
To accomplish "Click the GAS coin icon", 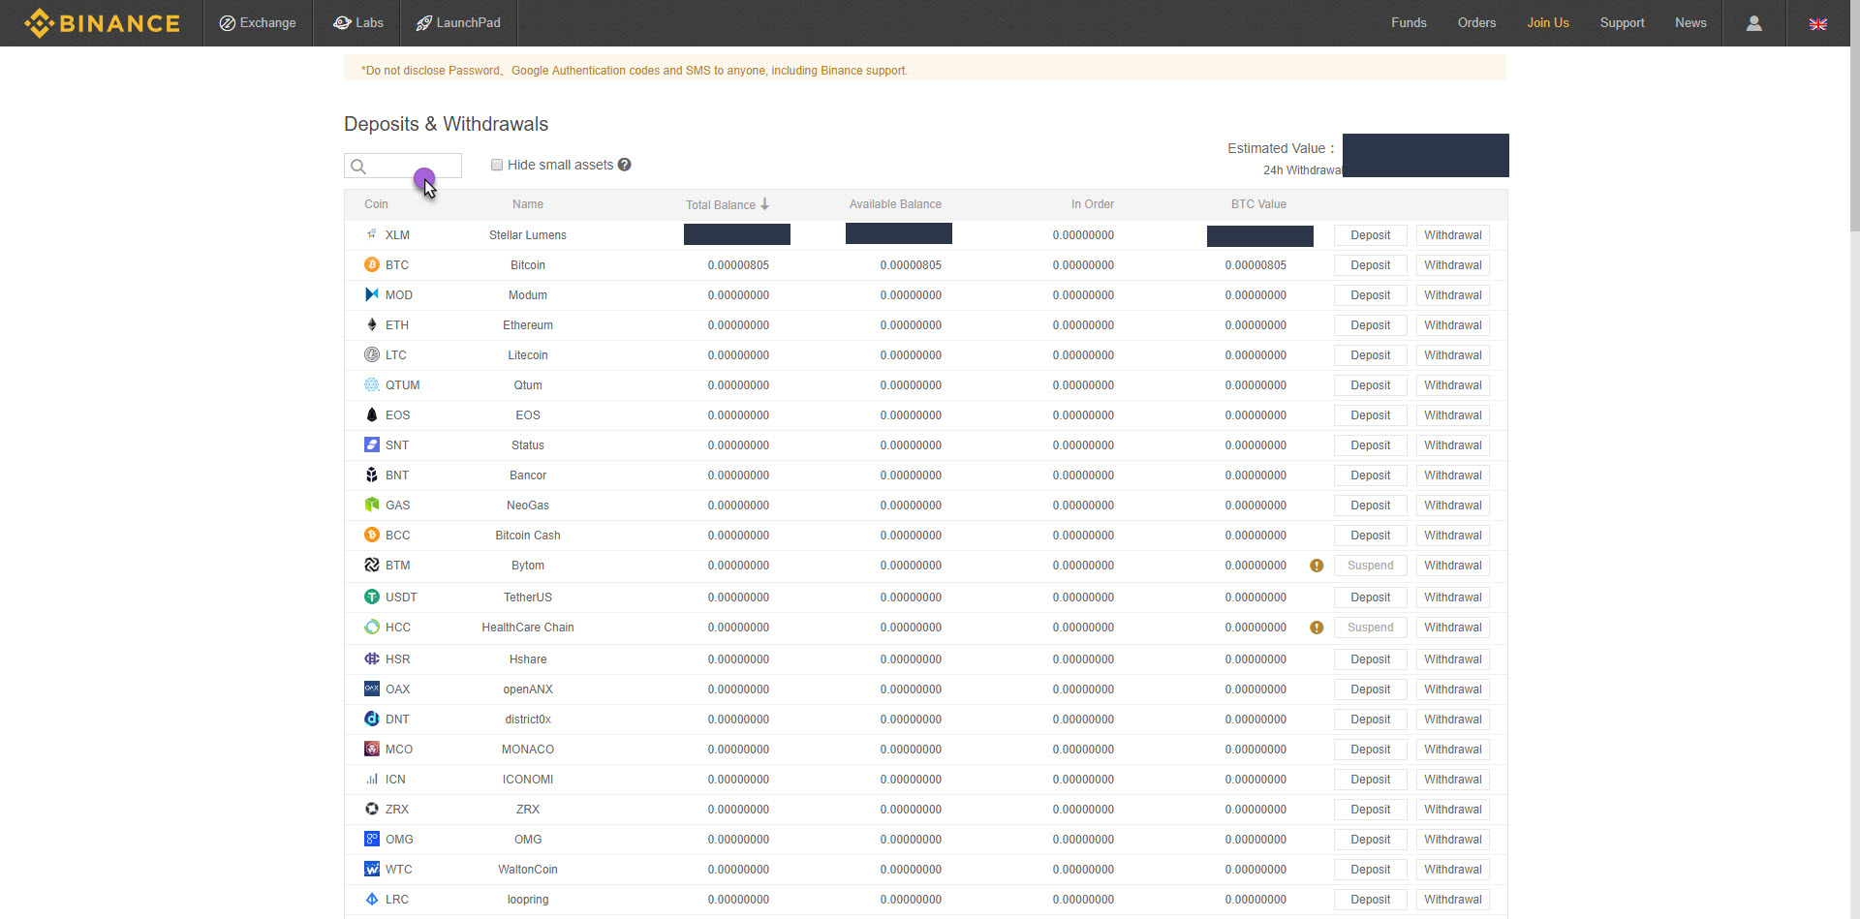I will click(372, 505).
